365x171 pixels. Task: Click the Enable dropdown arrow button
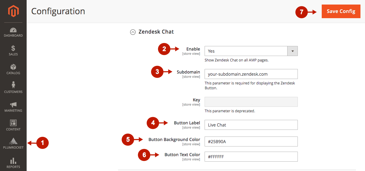pyautogui.click(x=292, y=51)
